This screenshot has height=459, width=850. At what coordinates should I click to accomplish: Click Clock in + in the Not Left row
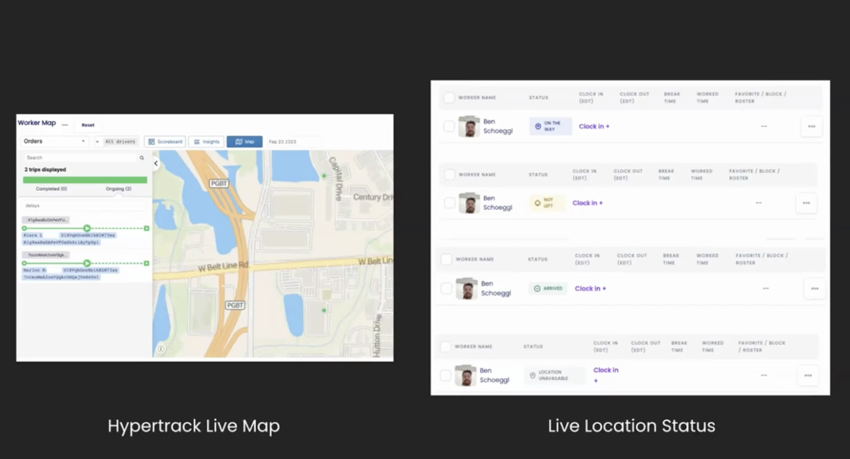(x=588, y=203)
